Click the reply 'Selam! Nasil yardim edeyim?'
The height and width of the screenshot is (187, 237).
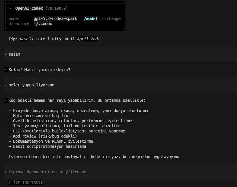coord(39,70)
